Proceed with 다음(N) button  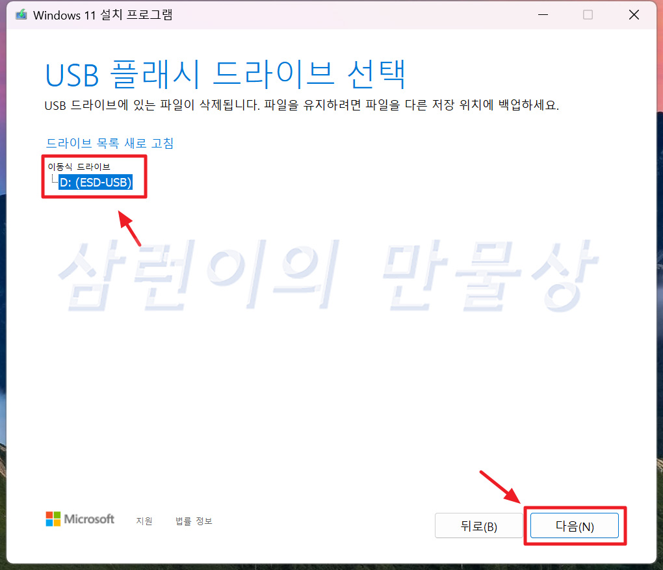point(575,526)
